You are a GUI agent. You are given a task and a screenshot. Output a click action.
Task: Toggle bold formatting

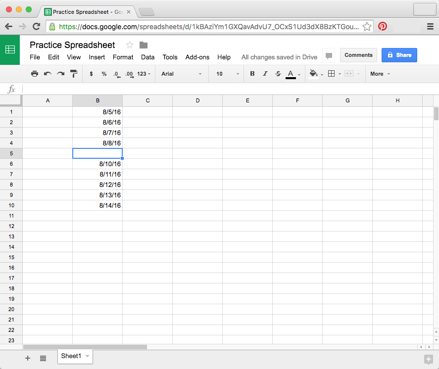click(252, 73)
